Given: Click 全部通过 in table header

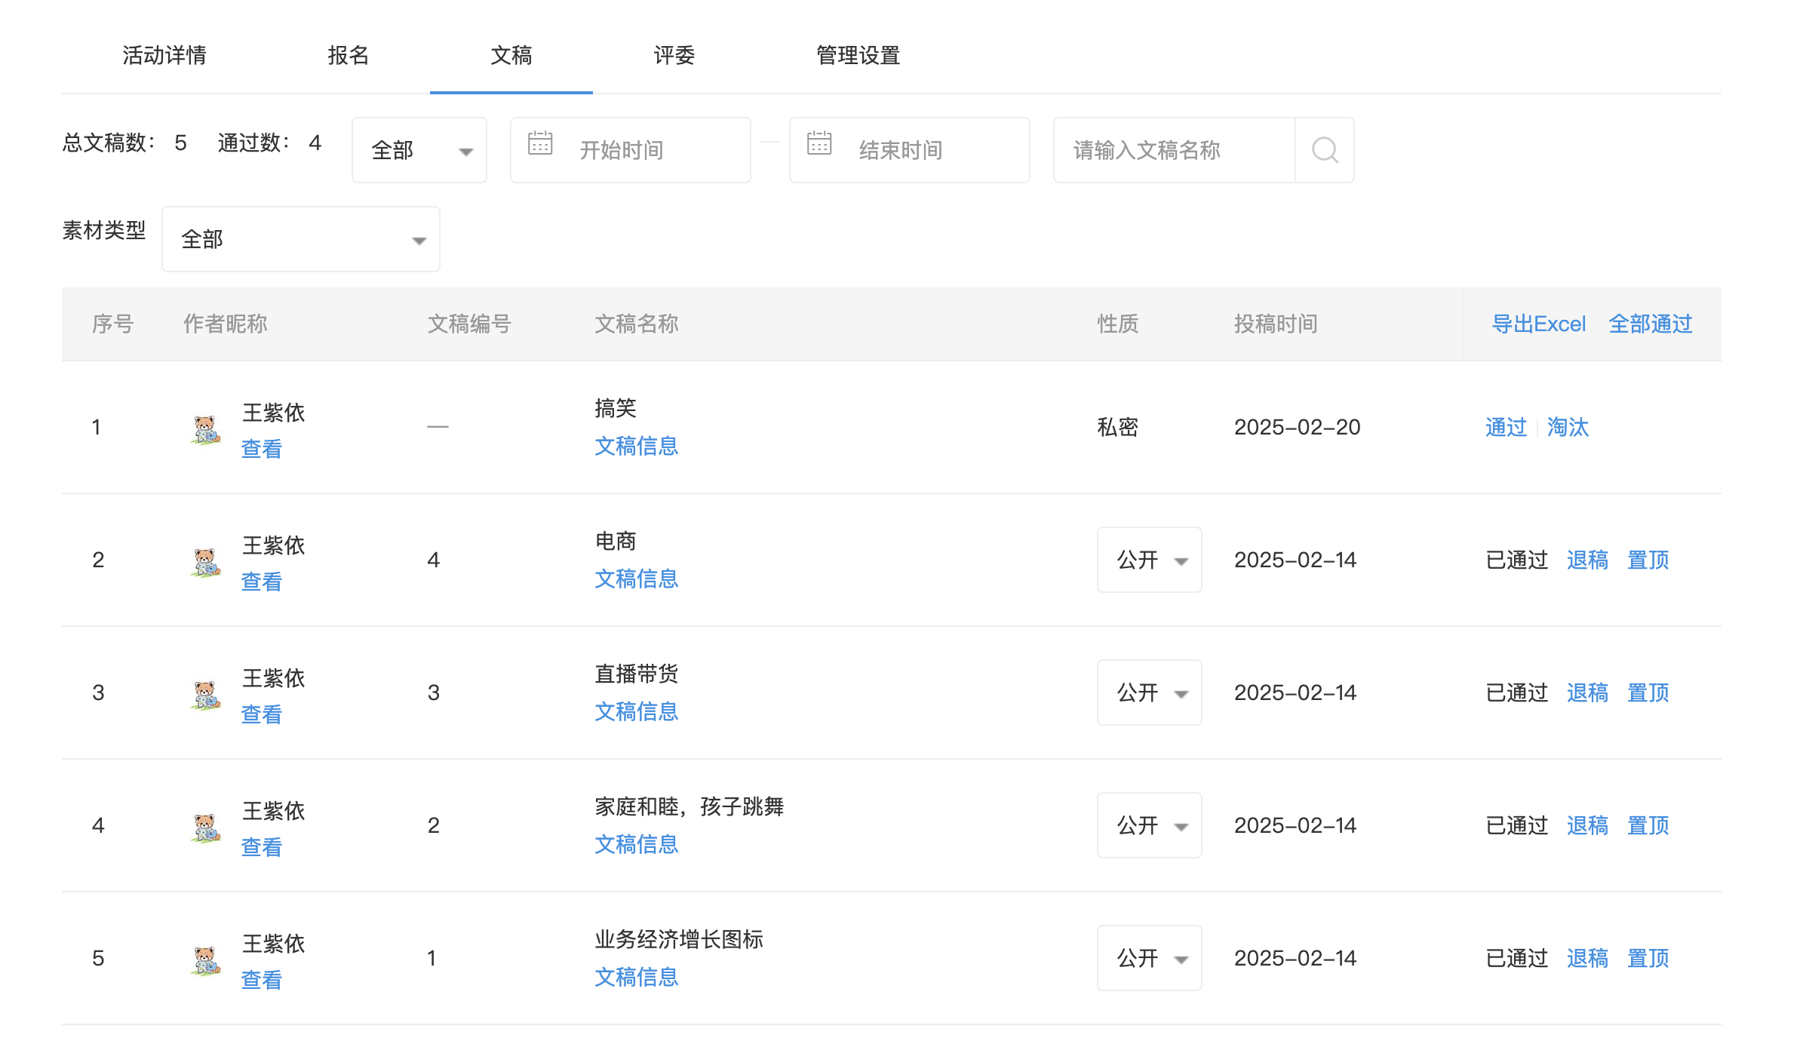Looking at the screenshot, I should click(1650, 324).
